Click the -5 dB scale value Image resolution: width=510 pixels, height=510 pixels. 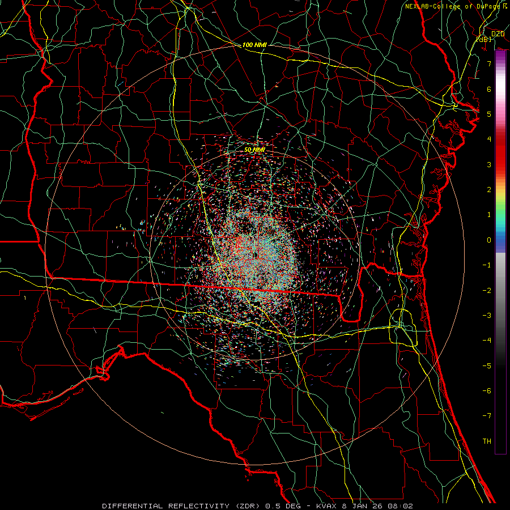487,366
